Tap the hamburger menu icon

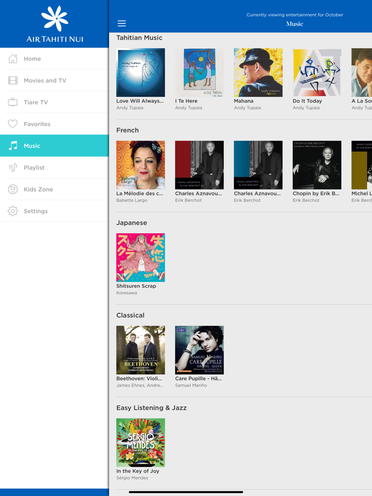click(x=122, y=23)
